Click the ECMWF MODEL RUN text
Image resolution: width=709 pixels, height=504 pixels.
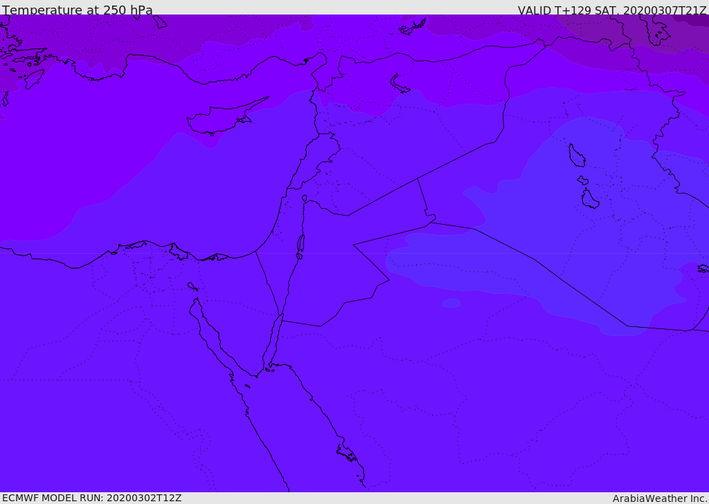(92, 498)
